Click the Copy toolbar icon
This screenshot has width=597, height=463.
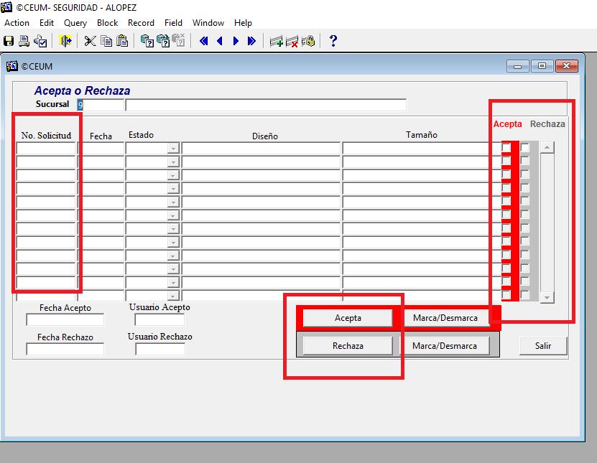pyautogui.click(x=106, y=41)
